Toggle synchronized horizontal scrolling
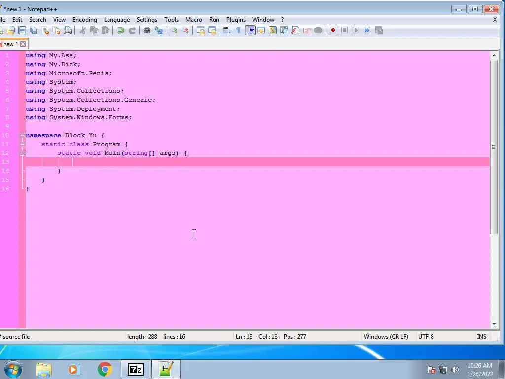This screenshot has height=379, width=505. pyautogui.click(x=212, y=30)
